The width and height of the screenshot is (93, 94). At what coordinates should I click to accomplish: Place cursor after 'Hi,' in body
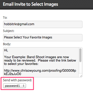8,50
